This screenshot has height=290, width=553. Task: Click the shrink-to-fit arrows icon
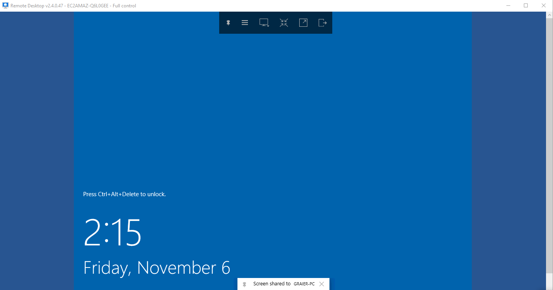(284, 23)
